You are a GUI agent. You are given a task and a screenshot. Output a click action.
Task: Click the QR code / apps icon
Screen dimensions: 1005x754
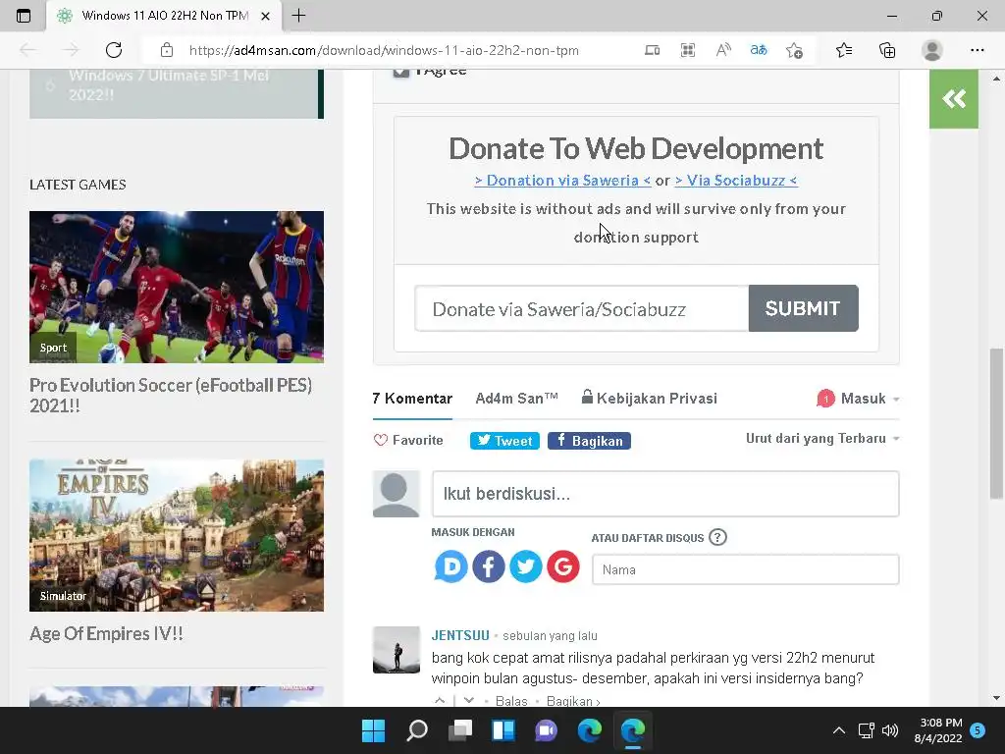(688, 50)
